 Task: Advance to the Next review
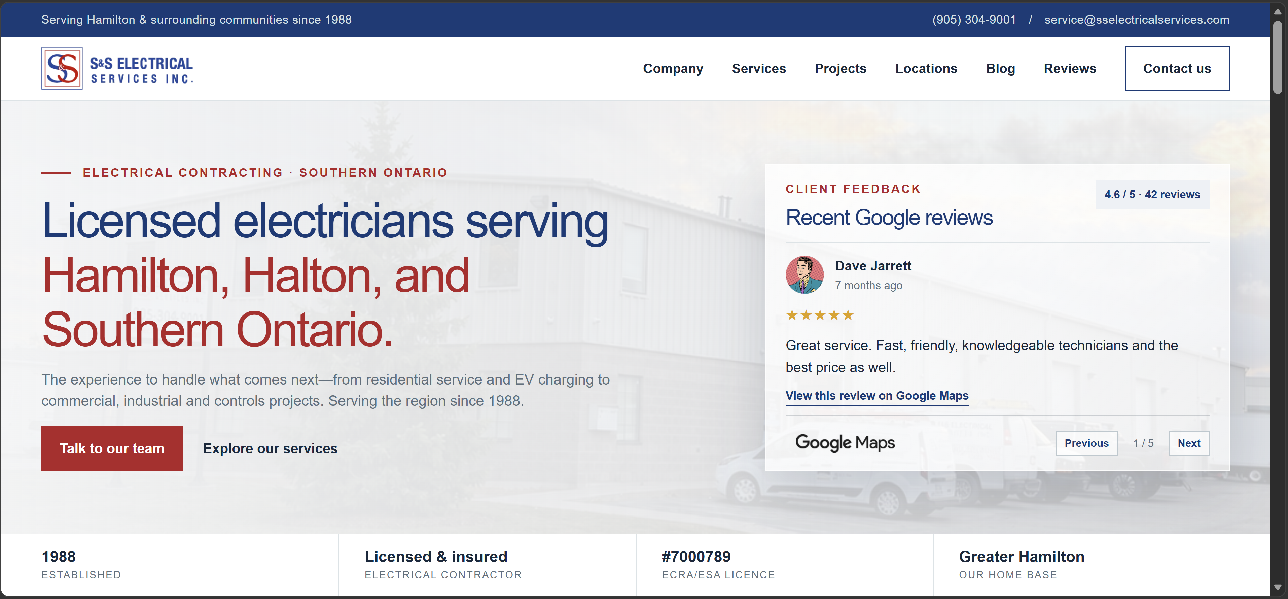coord(1188,443)
